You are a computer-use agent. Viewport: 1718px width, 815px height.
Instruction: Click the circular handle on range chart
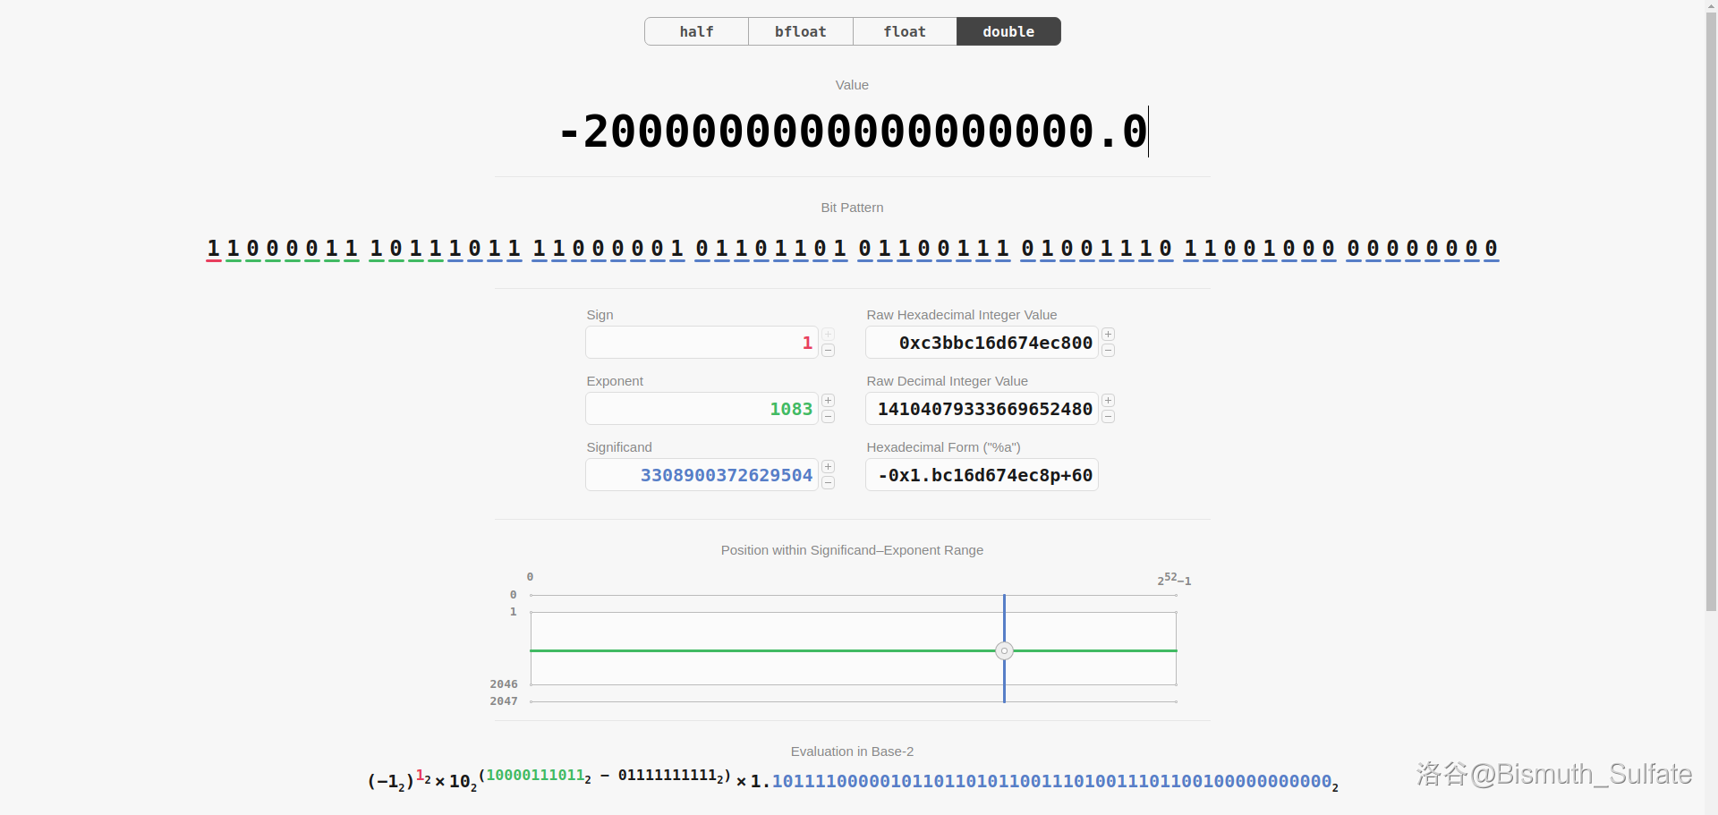[x=1004, y=650]
